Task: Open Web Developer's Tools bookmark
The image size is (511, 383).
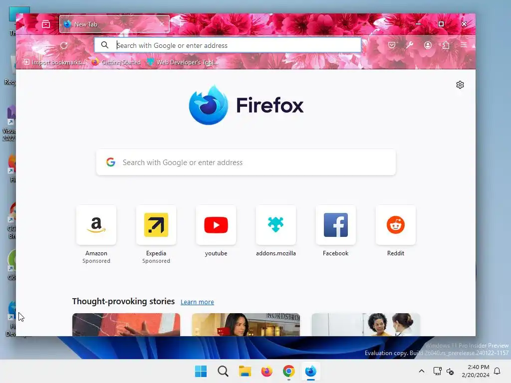Action: tap(183, 62)
